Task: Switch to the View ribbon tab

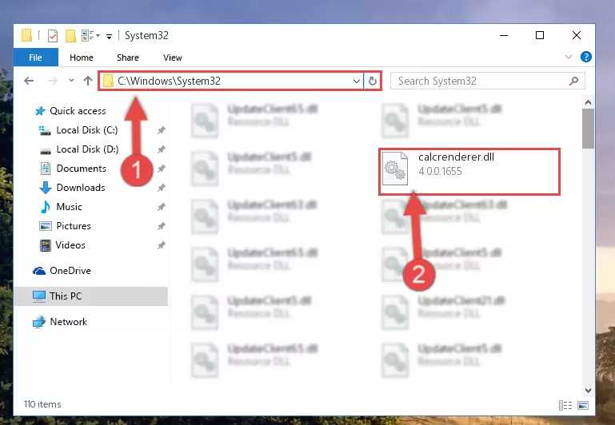Action: (173, 58)
